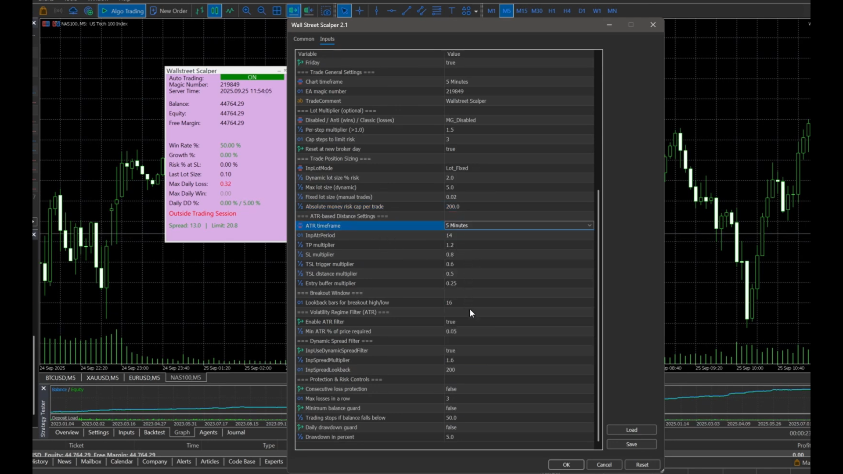This screenshot has height=474, width=843.
Task: Select the trendline drawing tool
Action: coord(407,11)
